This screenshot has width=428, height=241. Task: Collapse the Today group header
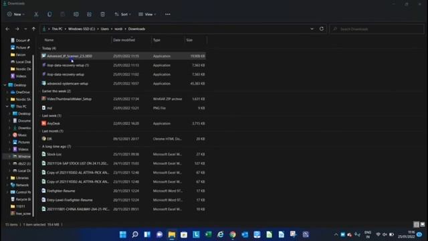[x=40, y=48]
